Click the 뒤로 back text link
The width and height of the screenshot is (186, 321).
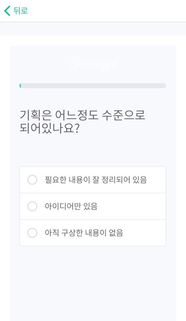coord(21,11)
